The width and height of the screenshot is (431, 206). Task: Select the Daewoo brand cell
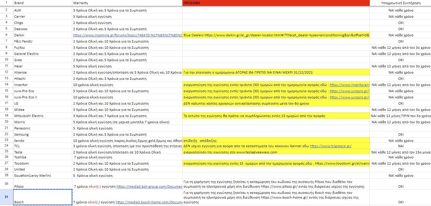43,29
